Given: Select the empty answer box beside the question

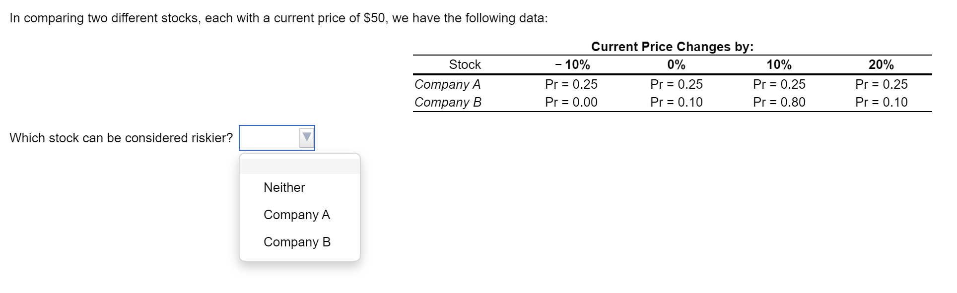Looking at the screenshot, I should [277, 137].
